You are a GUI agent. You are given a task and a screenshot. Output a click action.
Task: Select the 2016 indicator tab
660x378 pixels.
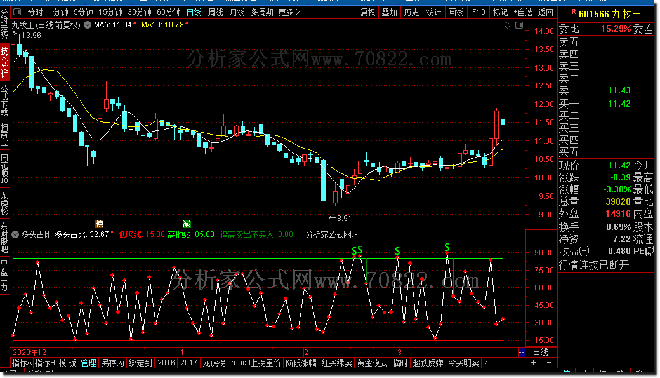166,362
